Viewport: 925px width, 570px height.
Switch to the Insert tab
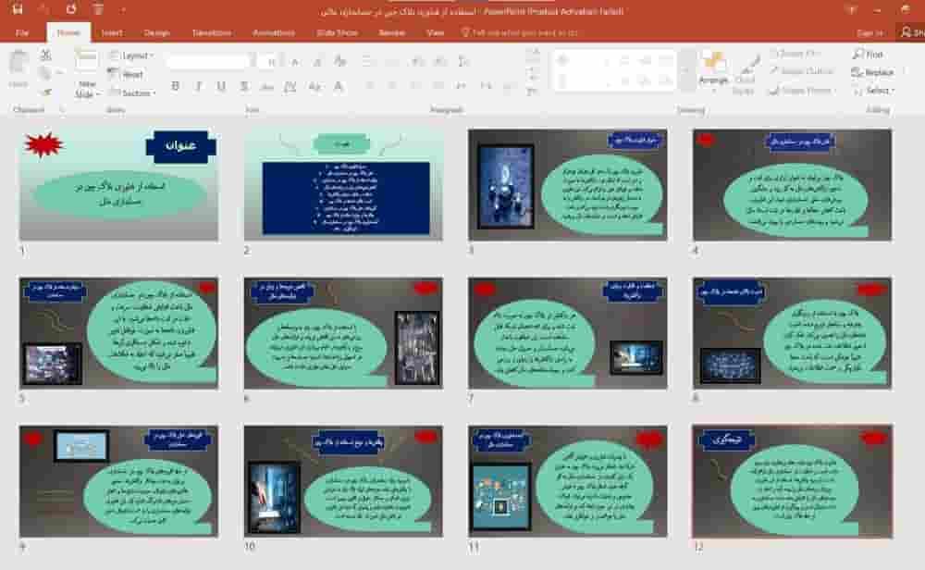click(112, 33)
